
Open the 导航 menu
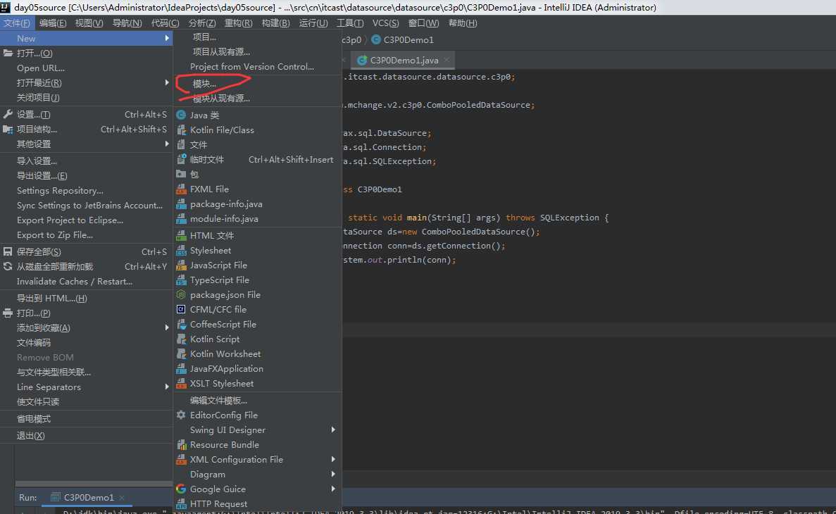click(127, 23)
